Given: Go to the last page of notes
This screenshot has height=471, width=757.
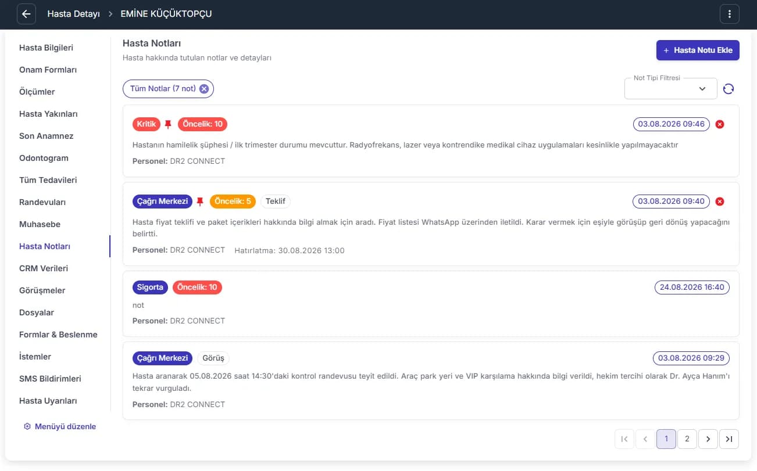Looking at the screenshot, I should pos(729,439).
